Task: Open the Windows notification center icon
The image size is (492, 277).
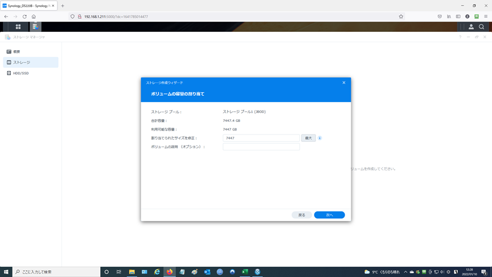Action: (x=484, y=272)
